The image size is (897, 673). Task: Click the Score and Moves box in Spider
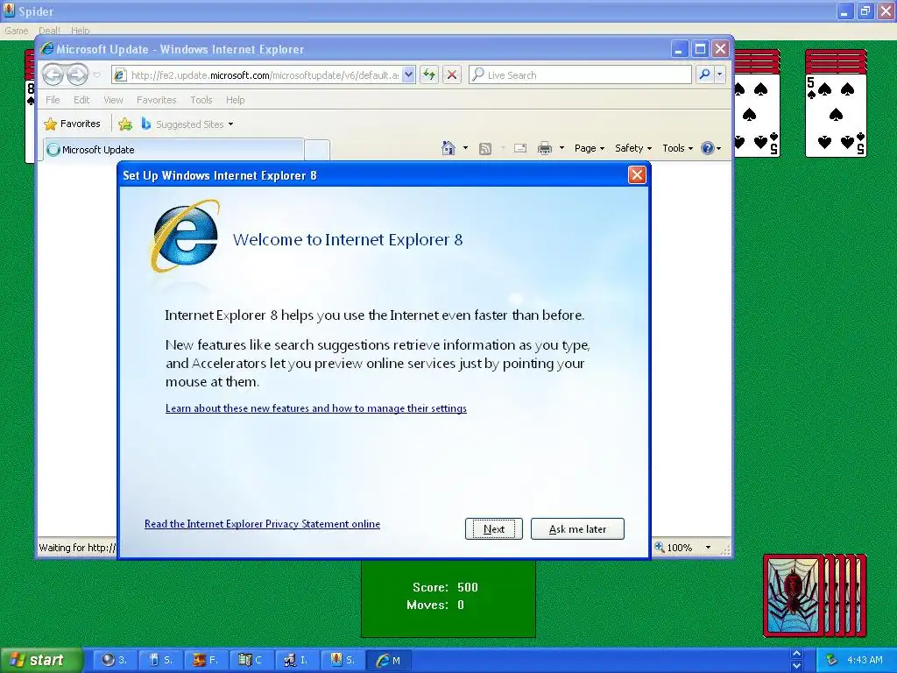coord(448,599)
